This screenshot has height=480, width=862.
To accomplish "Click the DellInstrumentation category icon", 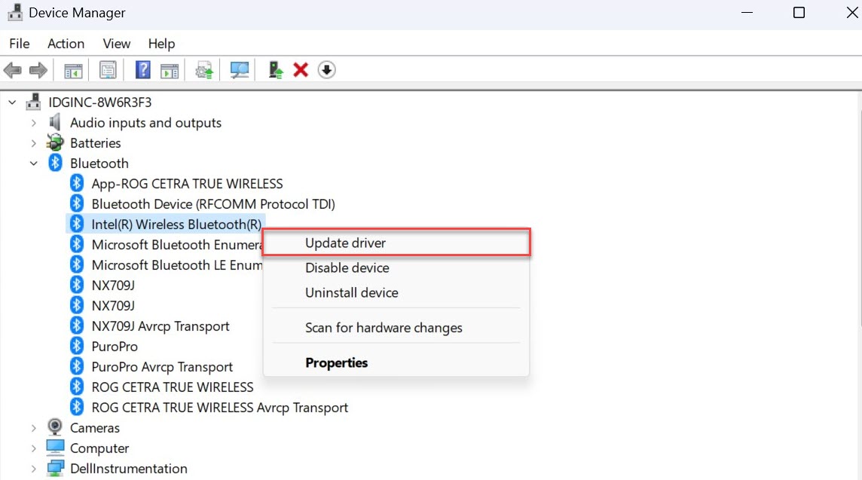I will [x=55, y=468].
